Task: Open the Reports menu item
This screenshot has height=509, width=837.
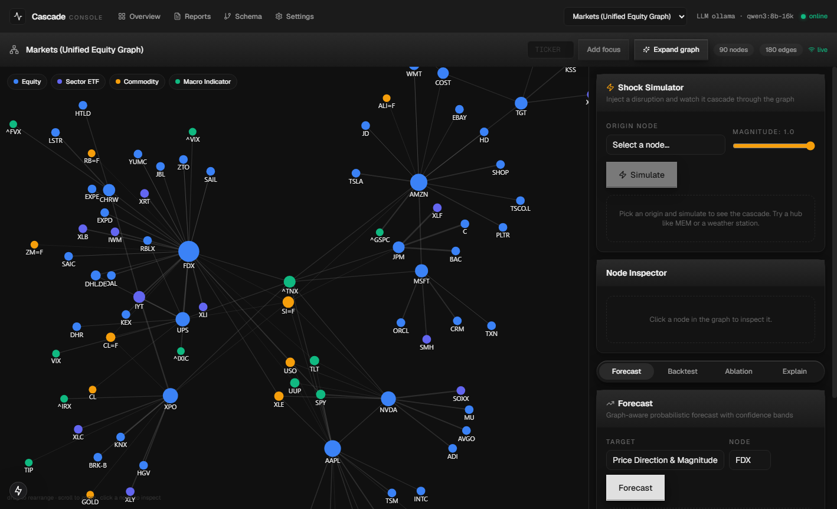Action: click(x=192, y=17)
